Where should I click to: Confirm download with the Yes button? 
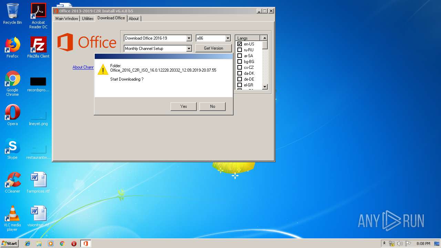click(x=183, y=106)
